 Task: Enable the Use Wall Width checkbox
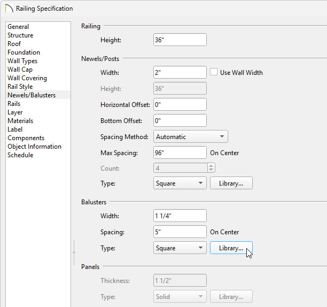coord(214,72)
